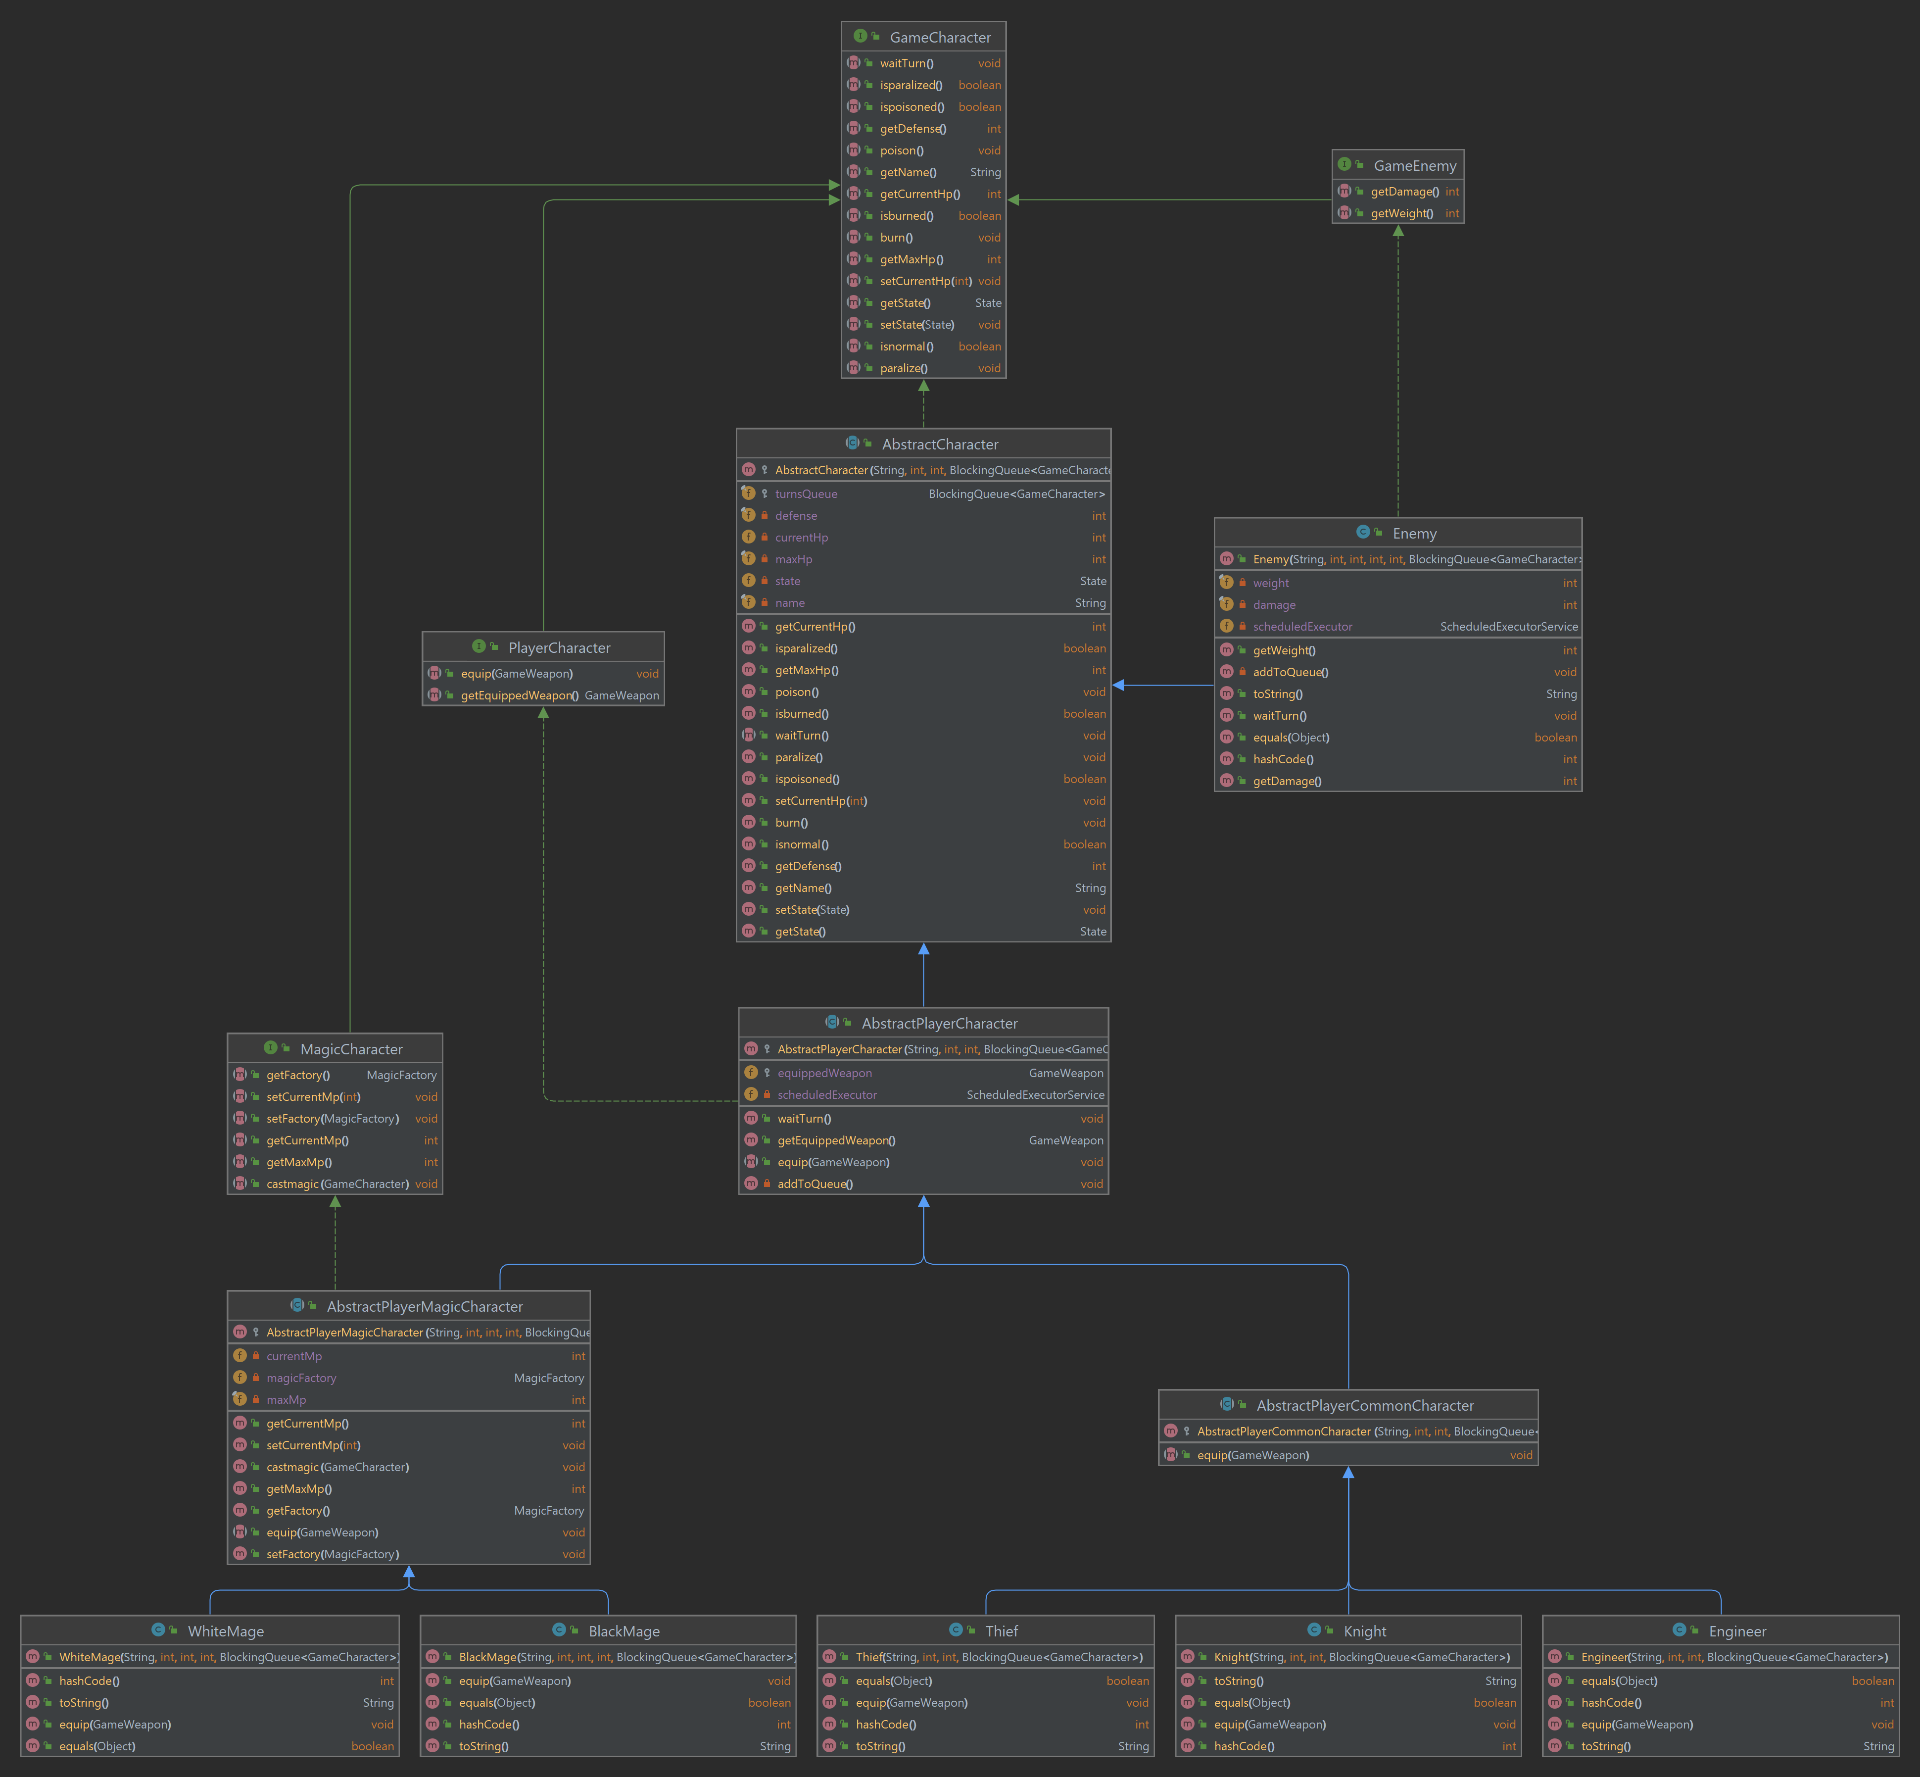This screenshot has height=1777, width=1920.
Task: Click the field icon next to turnsQueue
Action: click(x=749, y=493)
